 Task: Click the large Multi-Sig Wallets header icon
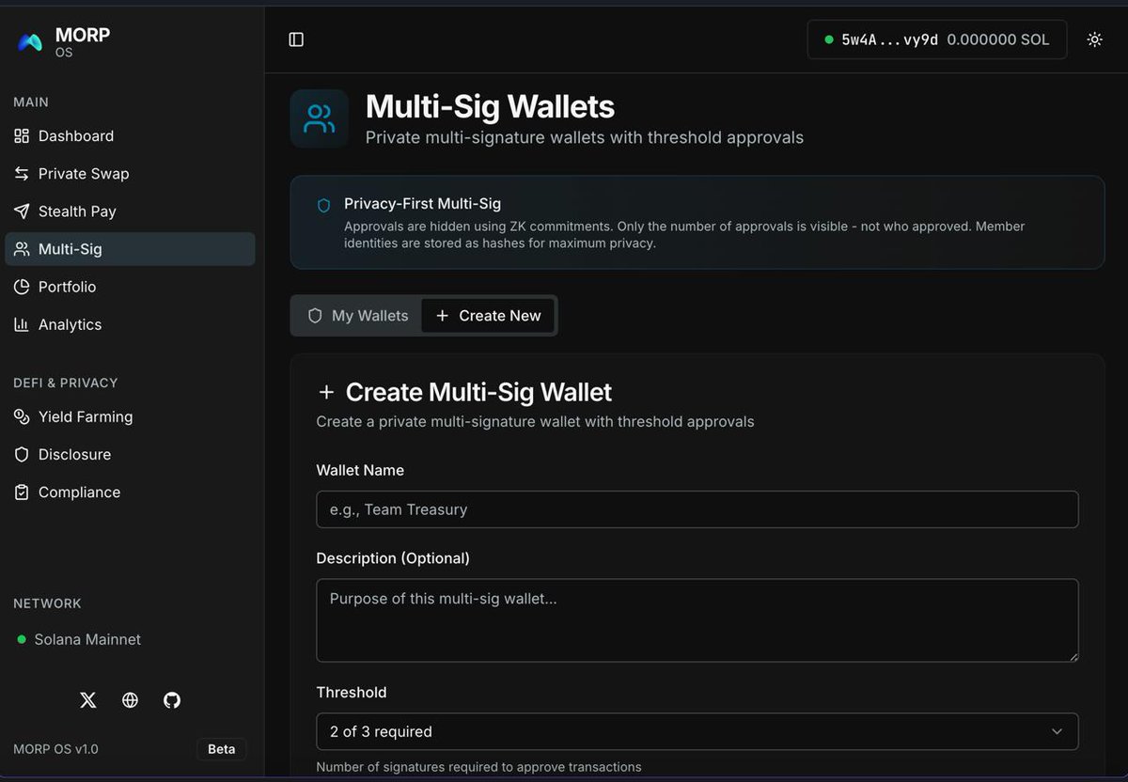click(x=320, y=118)
